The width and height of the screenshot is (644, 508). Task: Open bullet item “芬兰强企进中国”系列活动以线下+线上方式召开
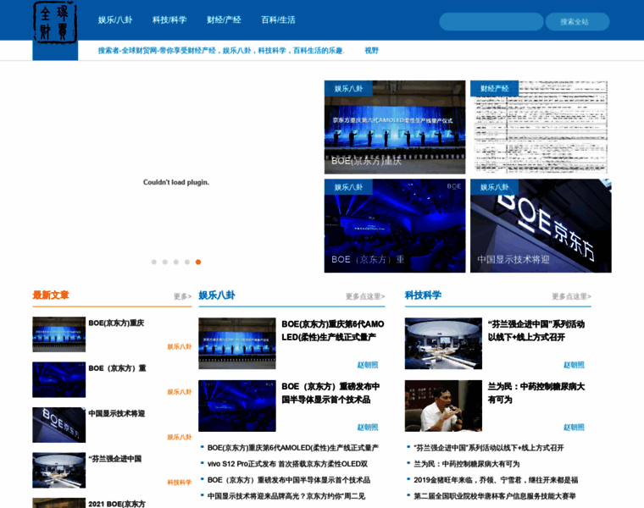(x=489, y=448)
